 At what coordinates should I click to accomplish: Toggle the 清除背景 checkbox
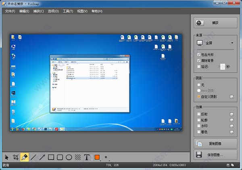[199, 61]
